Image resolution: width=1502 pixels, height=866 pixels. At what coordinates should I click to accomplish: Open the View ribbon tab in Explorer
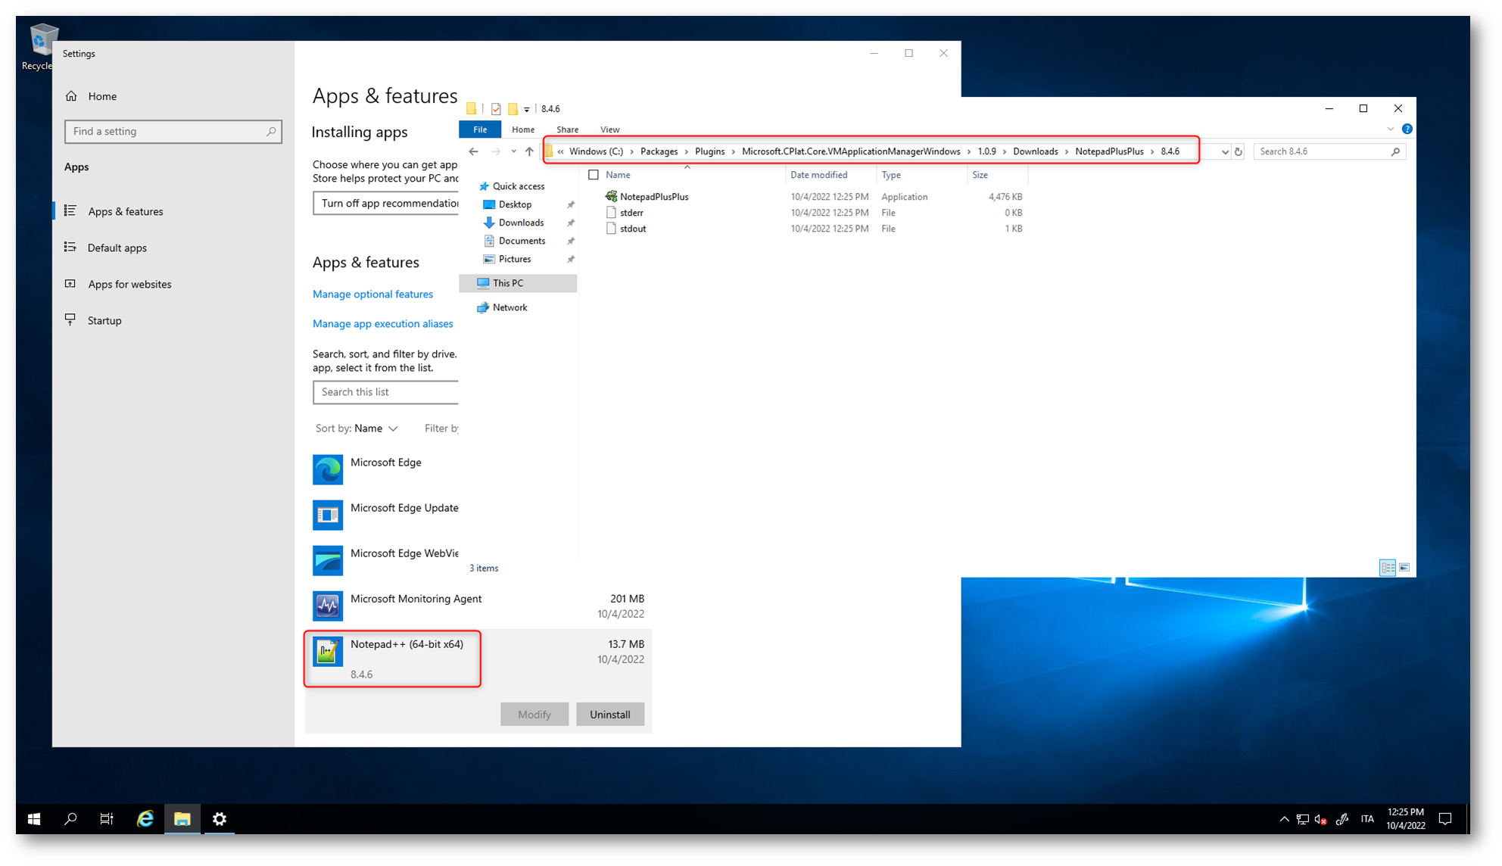tap(609, 129)
